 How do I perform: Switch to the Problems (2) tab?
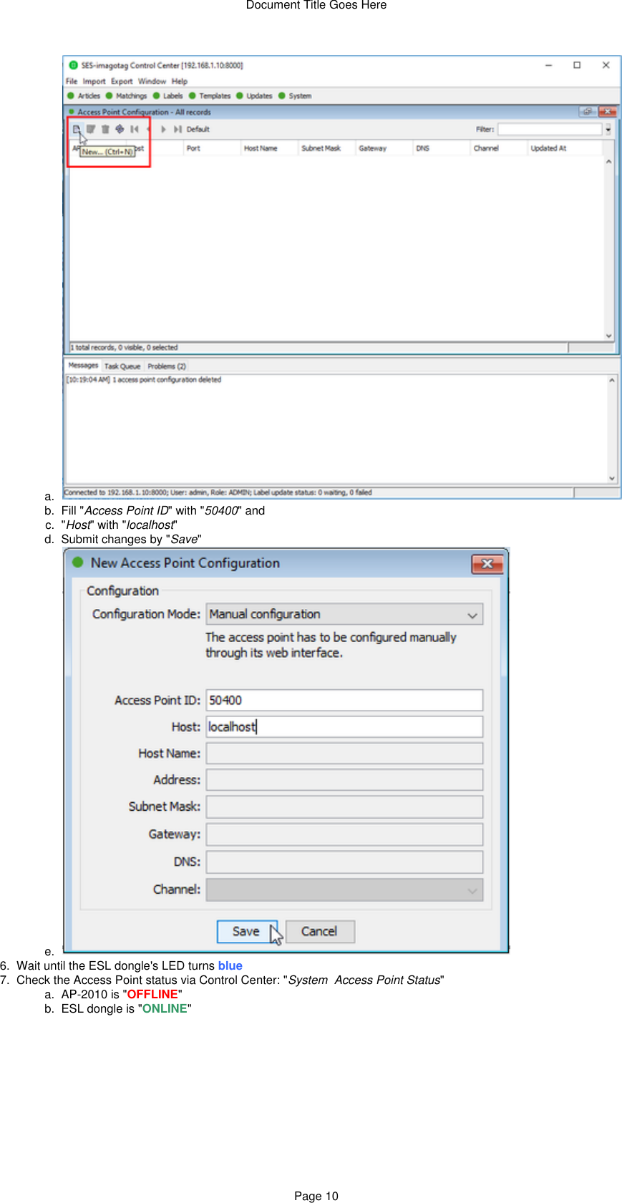point(167,366)
